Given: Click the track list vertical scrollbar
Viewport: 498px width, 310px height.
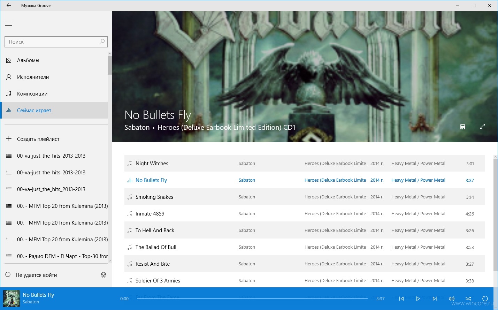Looking at the screenshot, I should pos(496,214).
